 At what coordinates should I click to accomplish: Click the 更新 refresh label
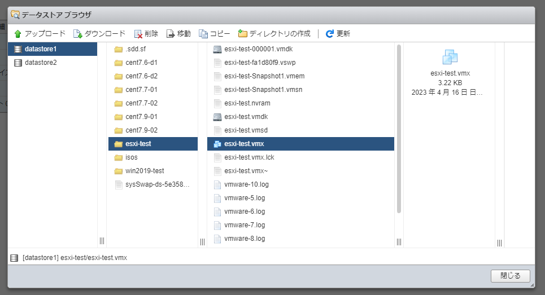click(x=343, y=34)
